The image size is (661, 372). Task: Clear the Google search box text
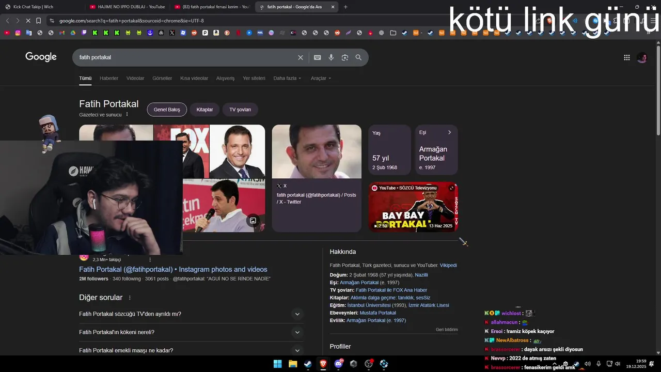point(301,57)
